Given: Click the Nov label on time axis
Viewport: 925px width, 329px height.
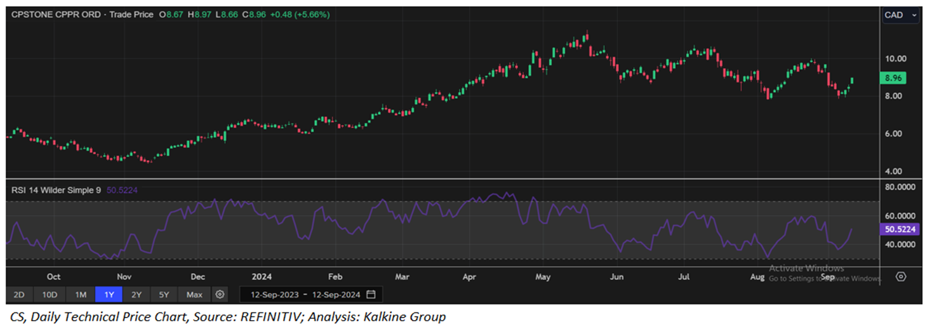Looking at the screenshot, I should click(124, 277).
